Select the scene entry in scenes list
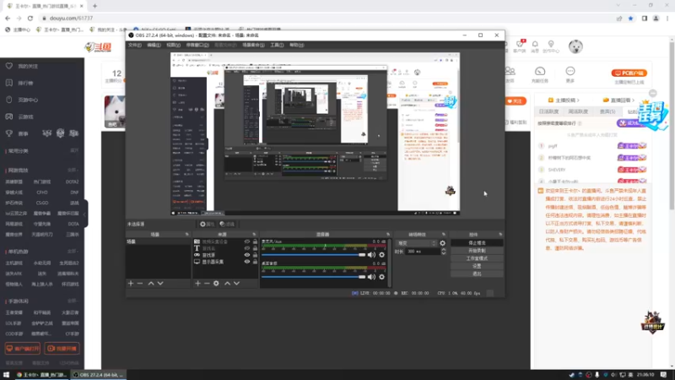The image size is (675, 380). [158, 242]
